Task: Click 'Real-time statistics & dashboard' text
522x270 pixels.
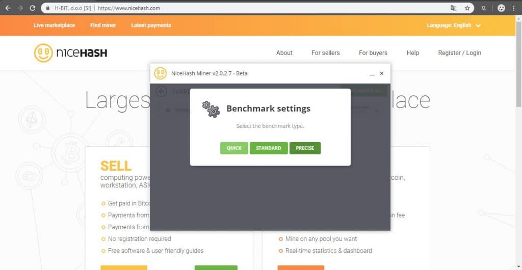Action: [x=329, y=251]
